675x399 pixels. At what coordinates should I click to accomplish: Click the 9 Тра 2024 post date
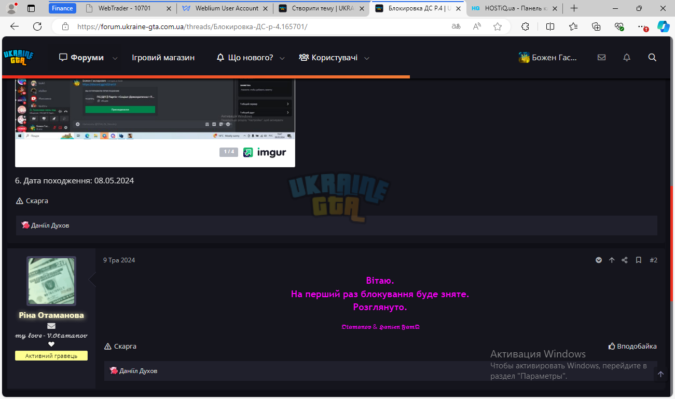[x=119, y=260]
